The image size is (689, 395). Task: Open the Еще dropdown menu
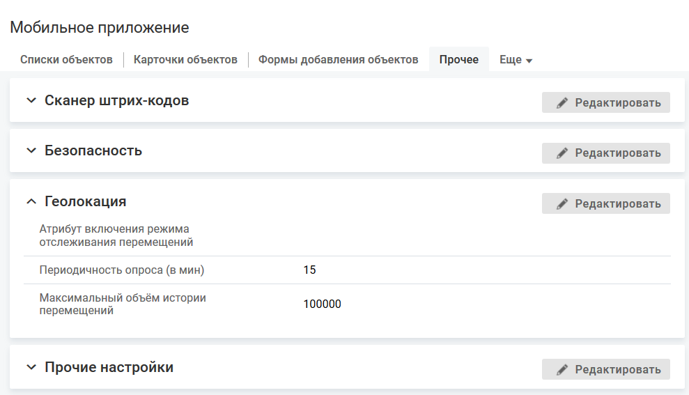click(516, 60)
